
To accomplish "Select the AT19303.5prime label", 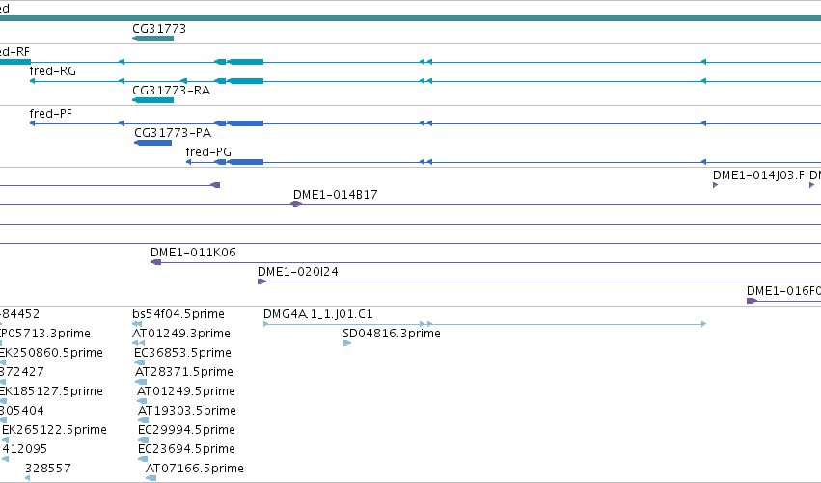I will point(187,411).
